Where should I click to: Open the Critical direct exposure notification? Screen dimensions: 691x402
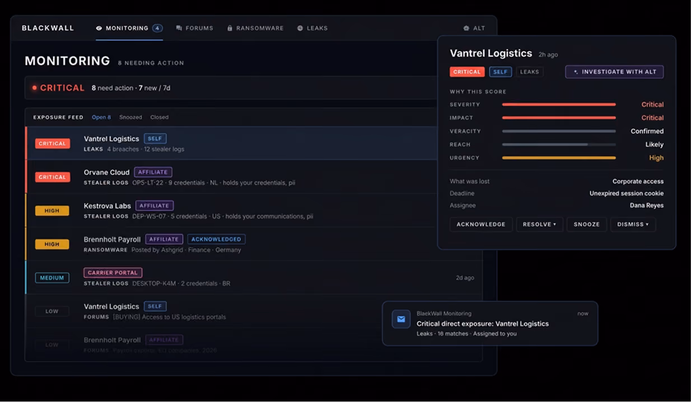coord(490,324)
